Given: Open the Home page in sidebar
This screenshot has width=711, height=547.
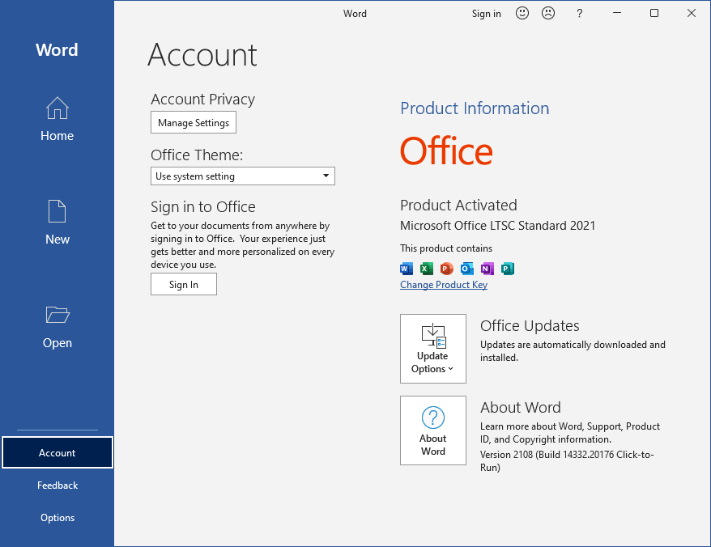Looking at the screenshot, I should tap(57, 119).
